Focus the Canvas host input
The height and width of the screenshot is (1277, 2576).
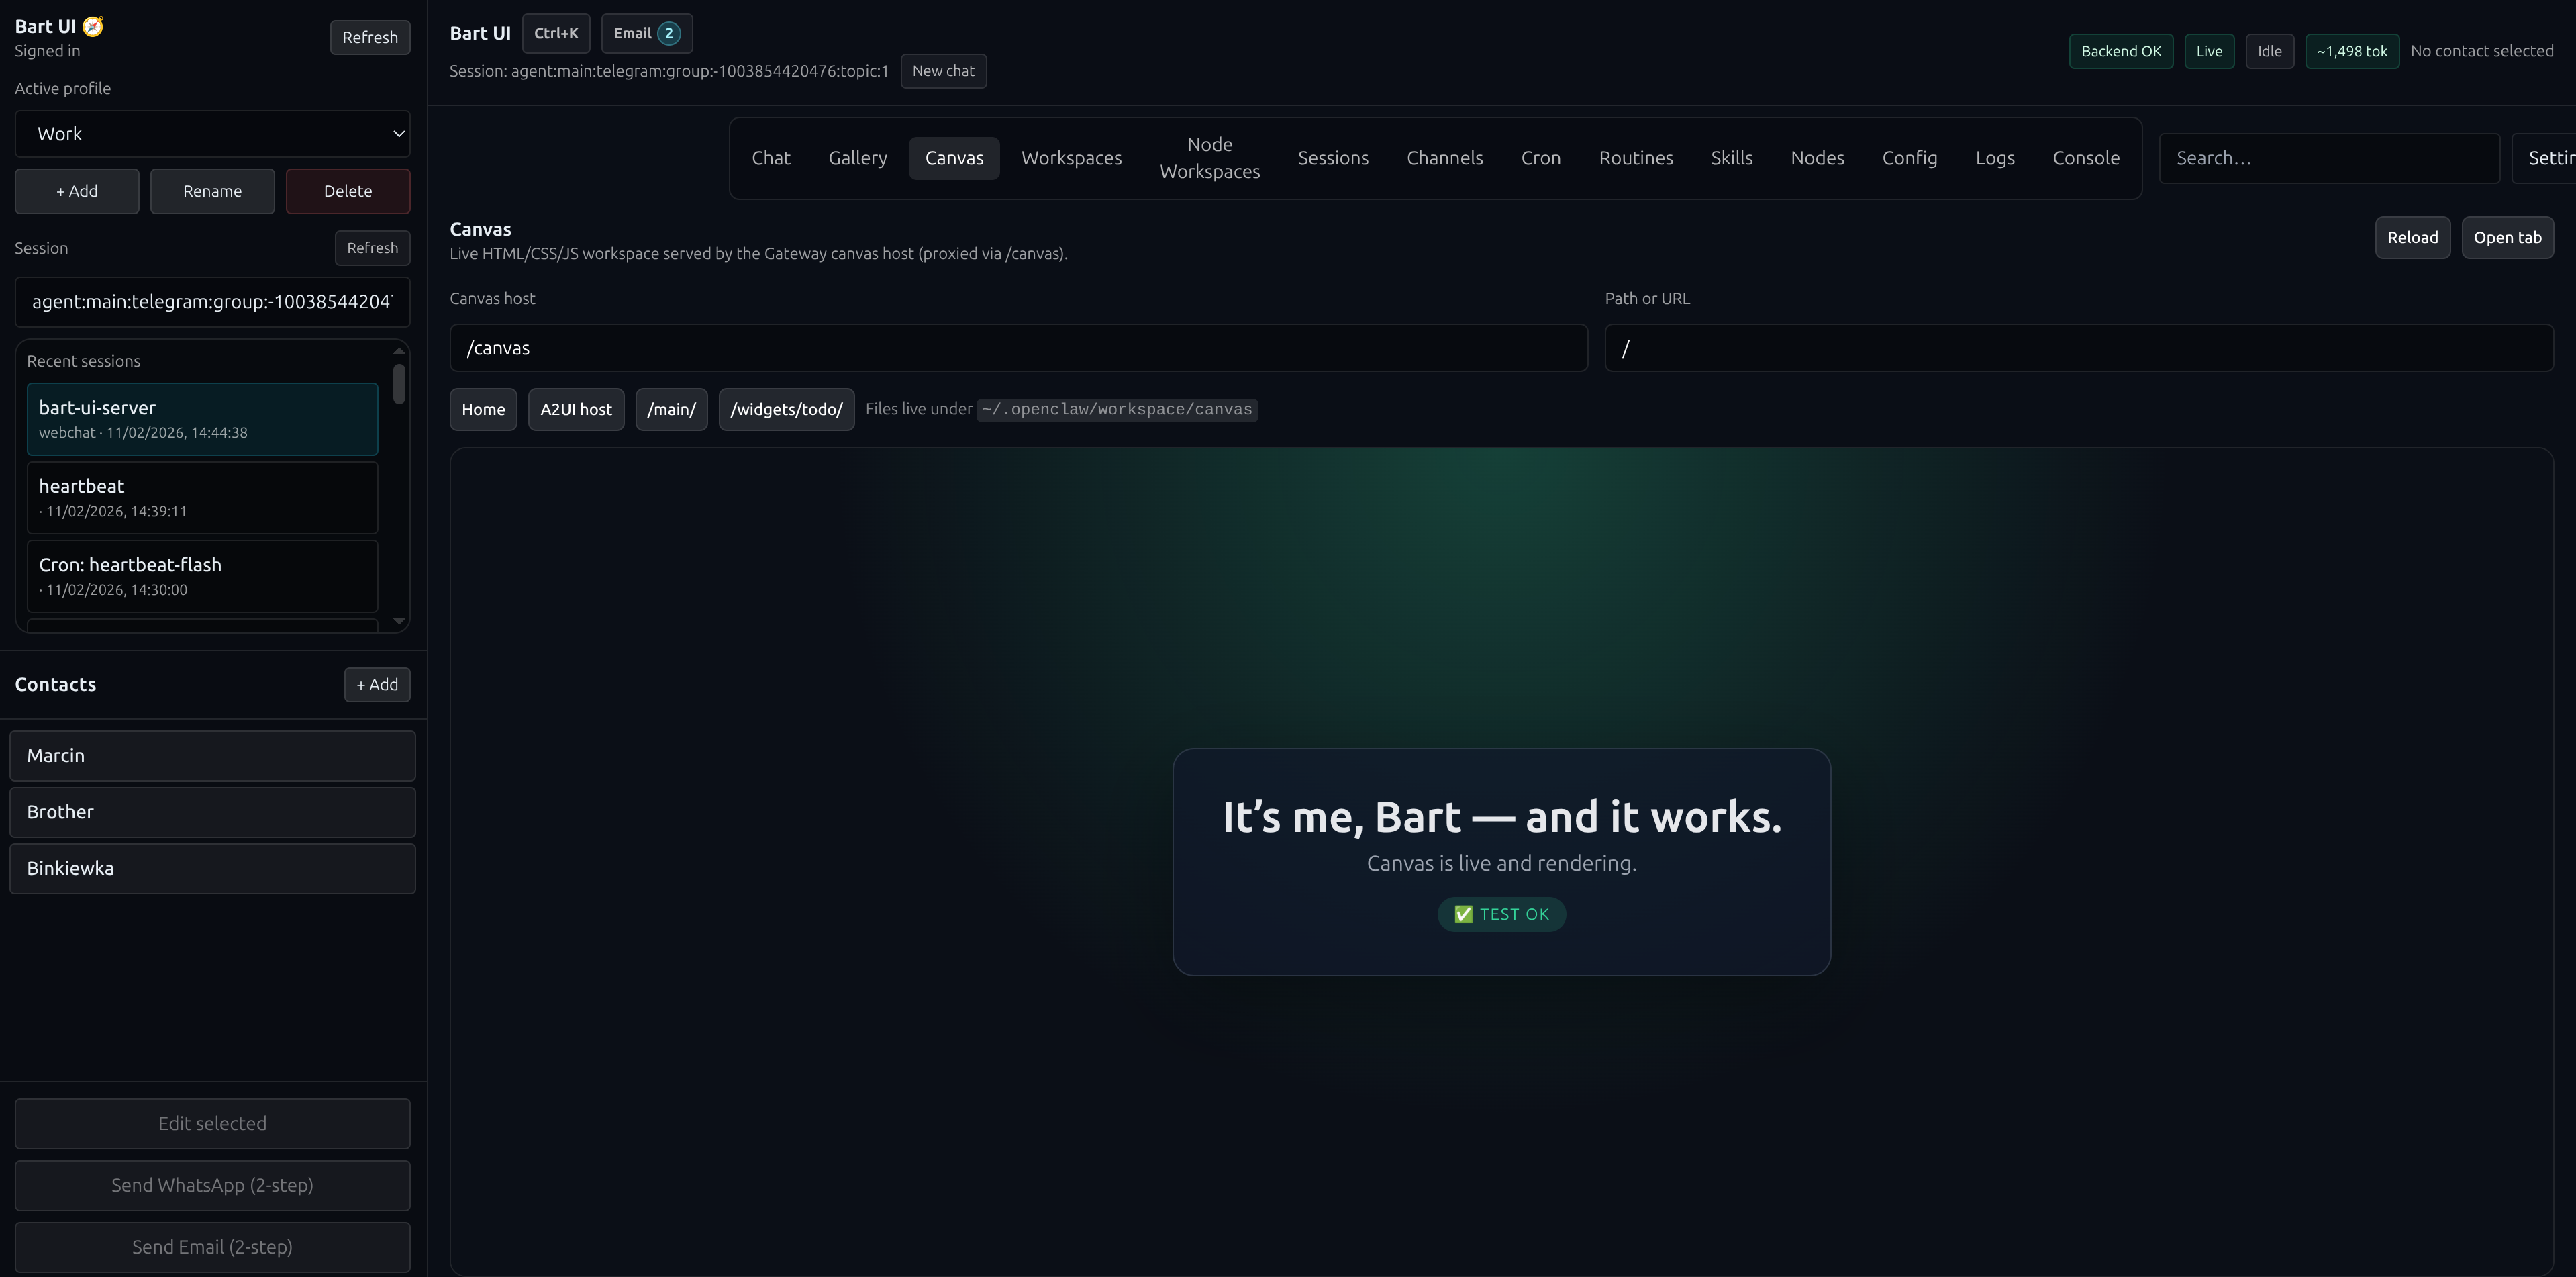pos(1018,348)
